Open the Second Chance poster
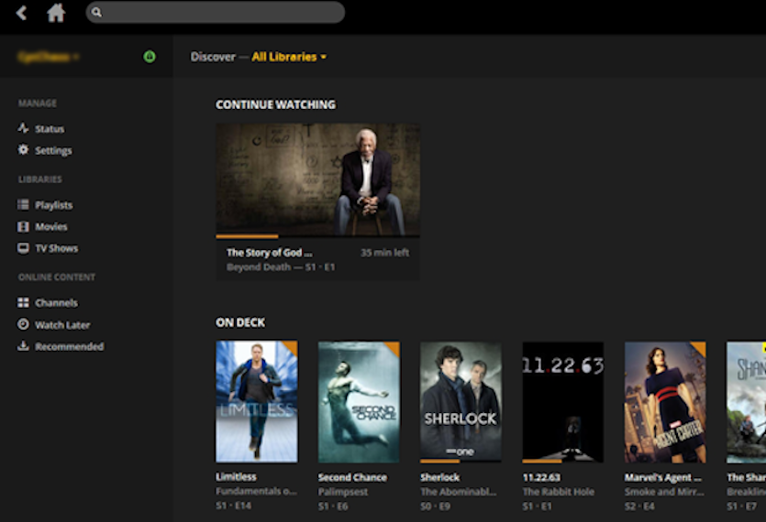 tap(359, 401)
